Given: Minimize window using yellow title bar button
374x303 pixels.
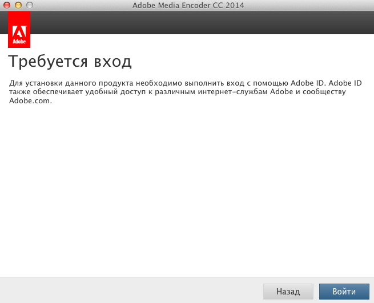Looking at the screenshot, I should [x=18, y=5].
